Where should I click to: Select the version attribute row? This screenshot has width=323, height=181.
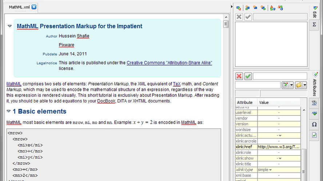click(x=268, y=124)
